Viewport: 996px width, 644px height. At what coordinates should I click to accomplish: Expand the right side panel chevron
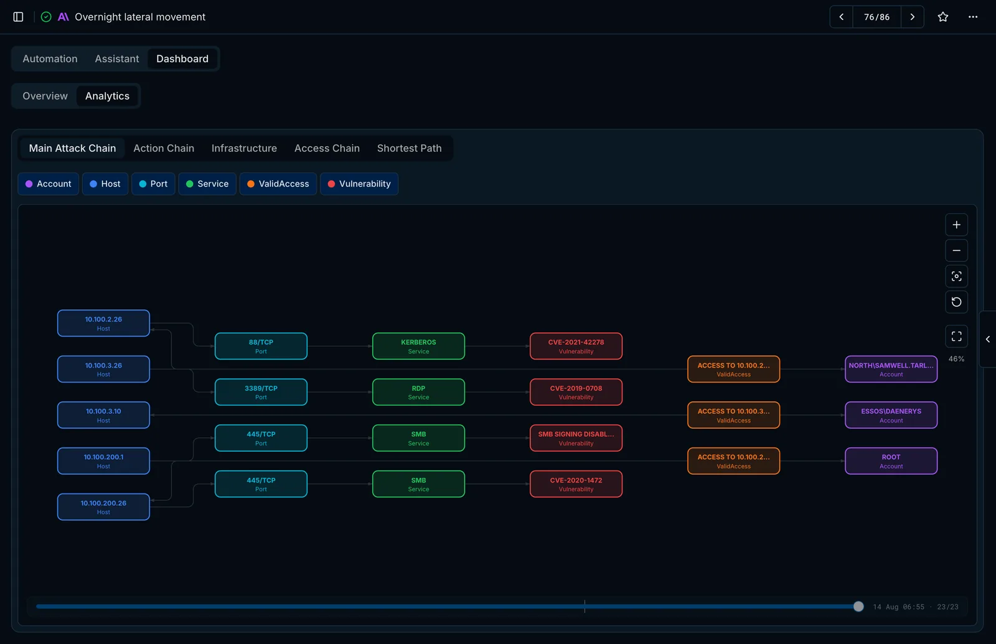pyautogui.click(x=988, y=339)
